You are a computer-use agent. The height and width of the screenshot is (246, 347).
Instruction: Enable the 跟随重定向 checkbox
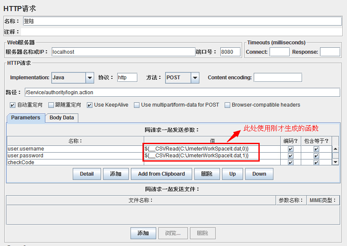pyautogui.click(x=51, y=105)
